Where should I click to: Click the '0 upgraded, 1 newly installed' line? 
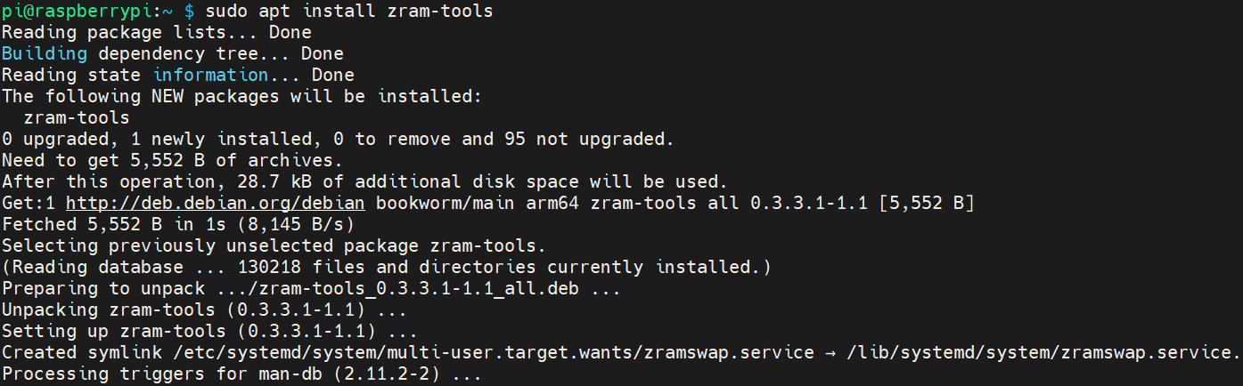point(338,140)
